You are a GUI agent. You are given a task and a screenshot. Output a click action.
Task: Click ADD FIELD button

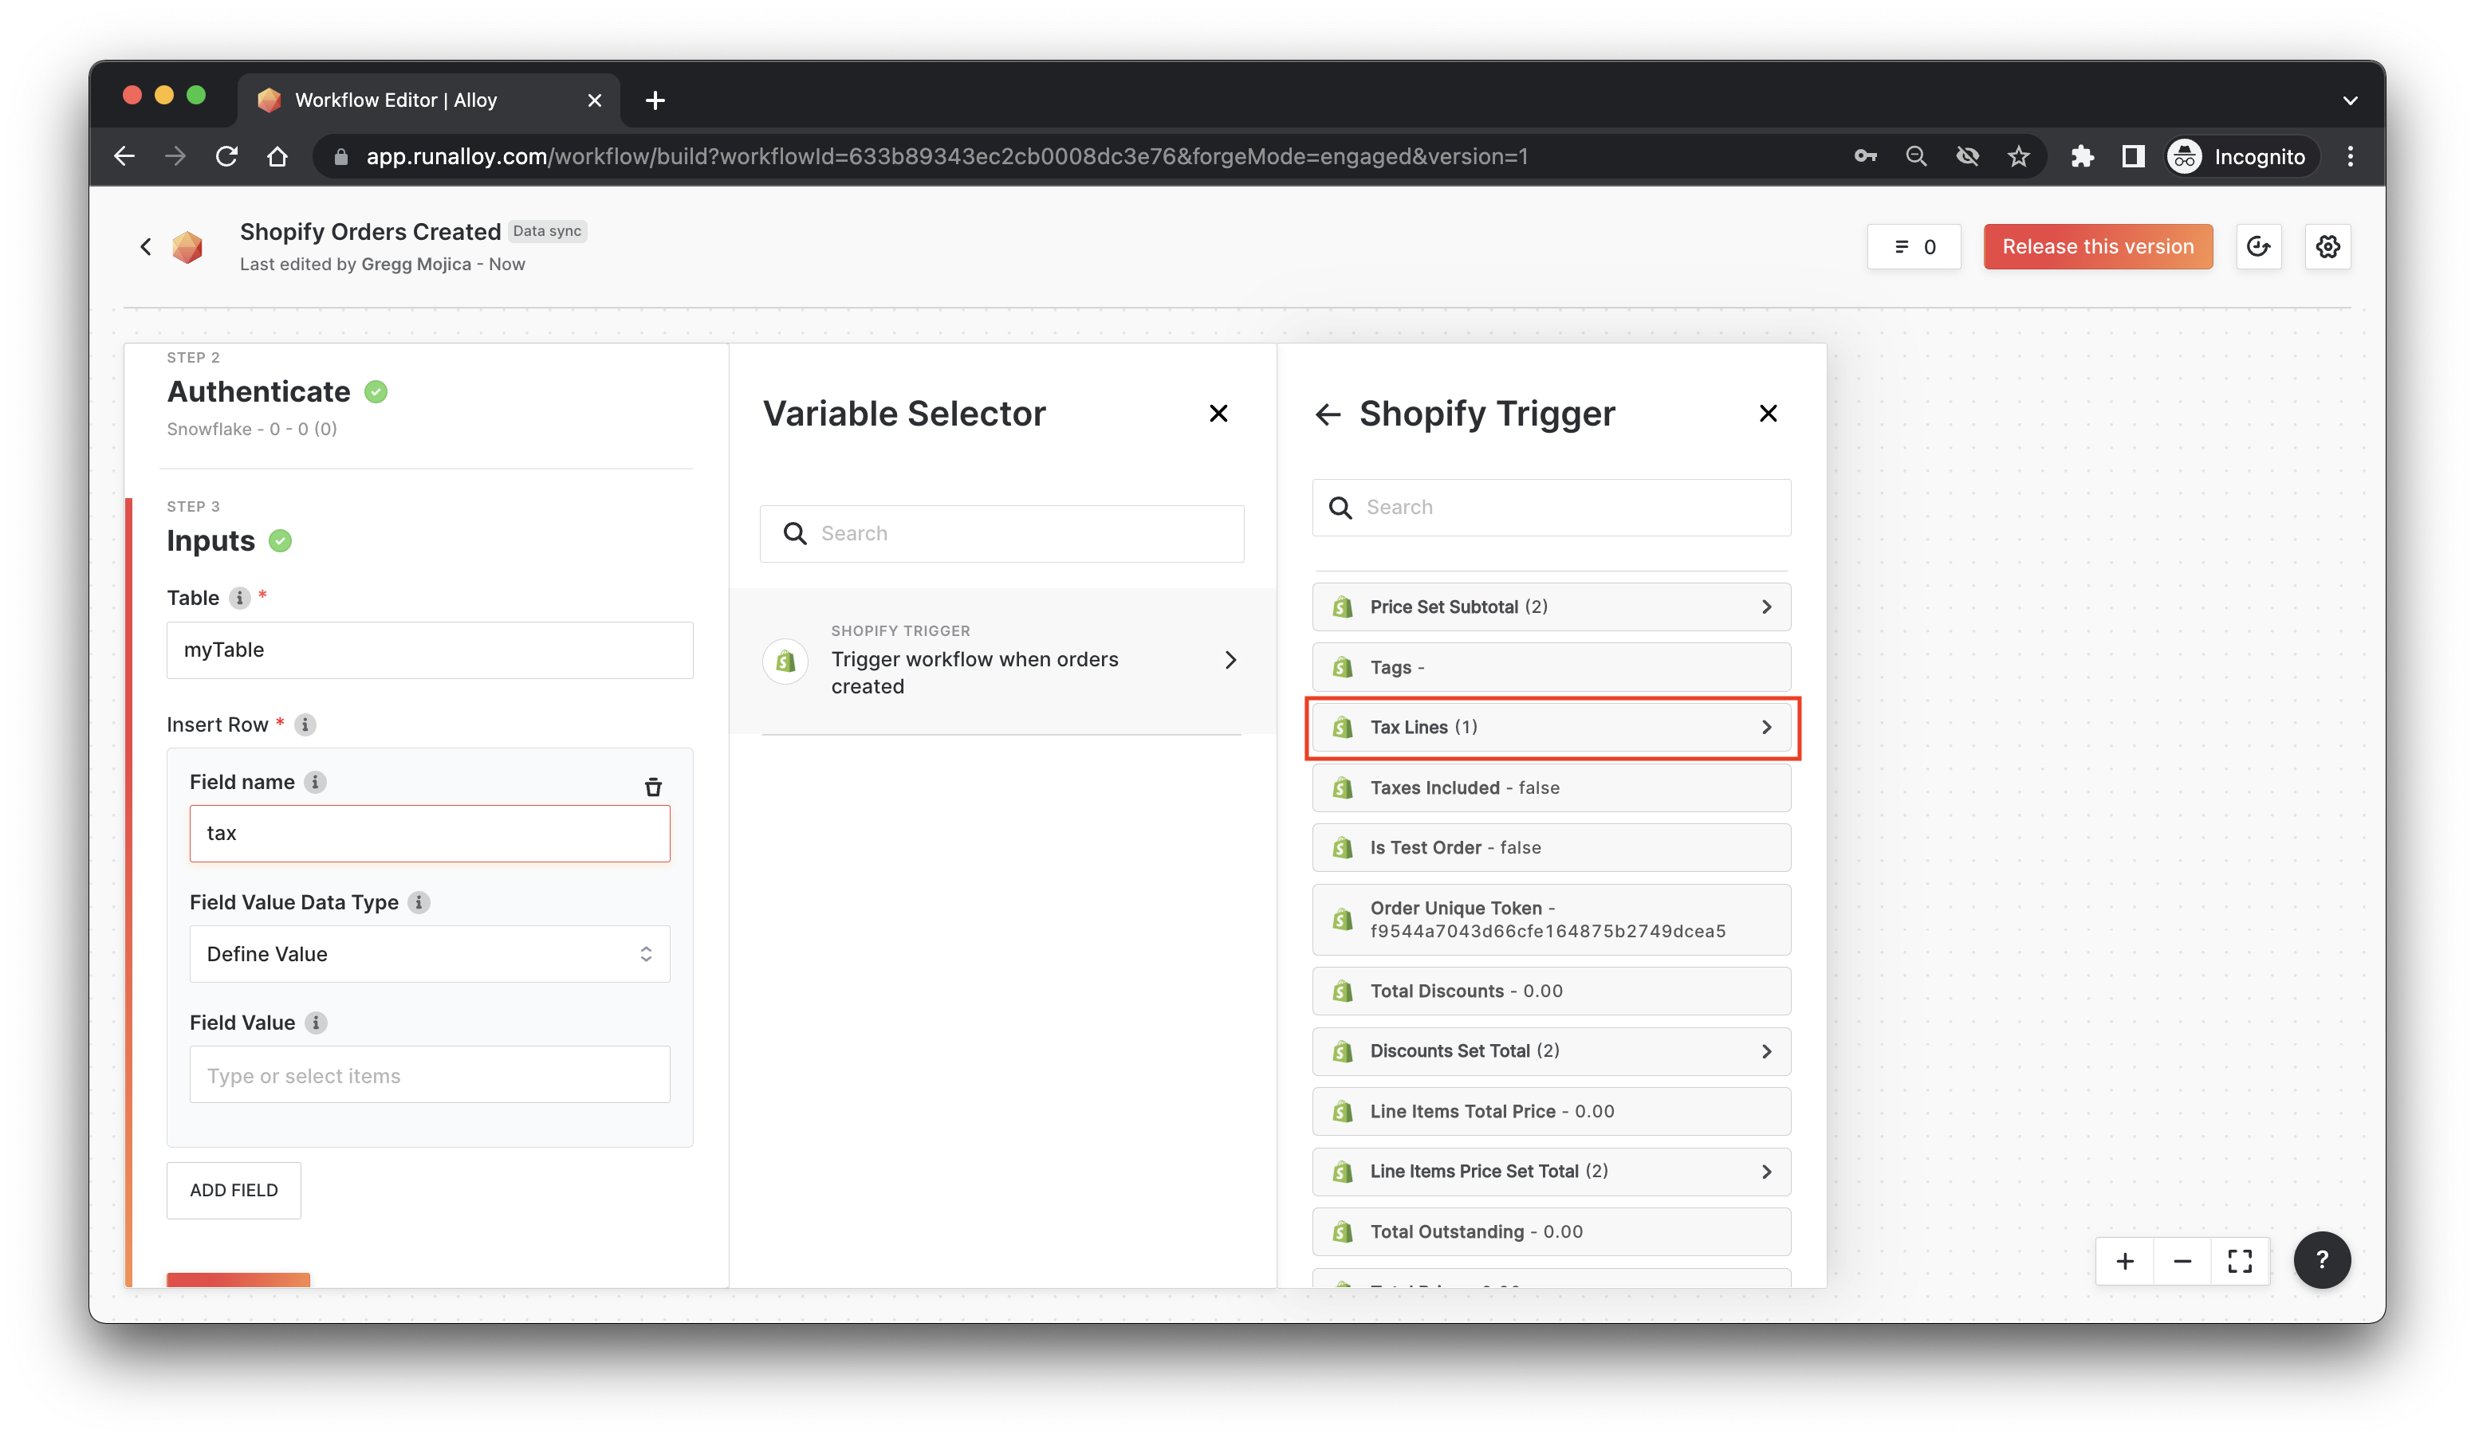click(x=234, y=1190)
